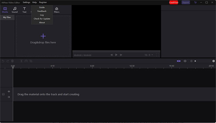Image resolution: width=216 pixels, height=123 pixels.
Task: Click the film track icon
Action: tap(3, 94)
